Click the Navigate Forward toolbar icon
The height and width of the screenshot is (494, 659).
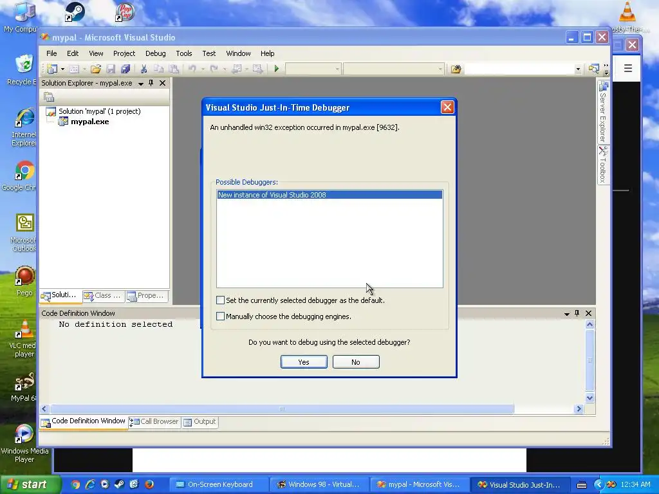click(257, 69)
